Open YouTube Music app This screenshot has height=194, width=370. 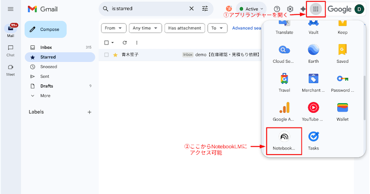tap(313, 112)
